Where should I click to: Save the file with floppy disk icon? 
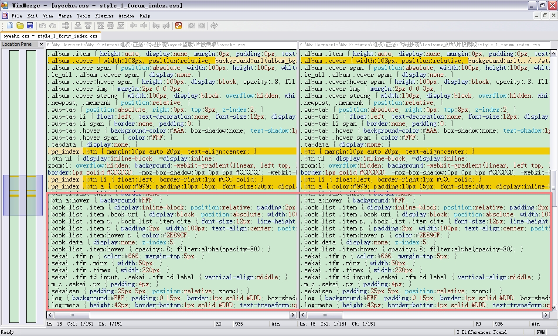[x=30, y=26]
